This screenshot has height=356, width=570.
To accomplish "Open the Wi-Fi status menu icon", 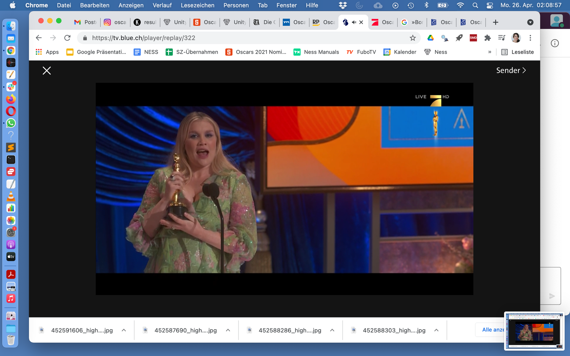I will tap(460, 5).
